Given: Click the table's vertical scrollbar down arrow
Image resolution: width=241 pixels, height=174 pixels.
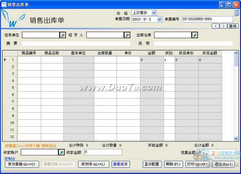Looking at the screenshot, I should click(x=236, y=139).
